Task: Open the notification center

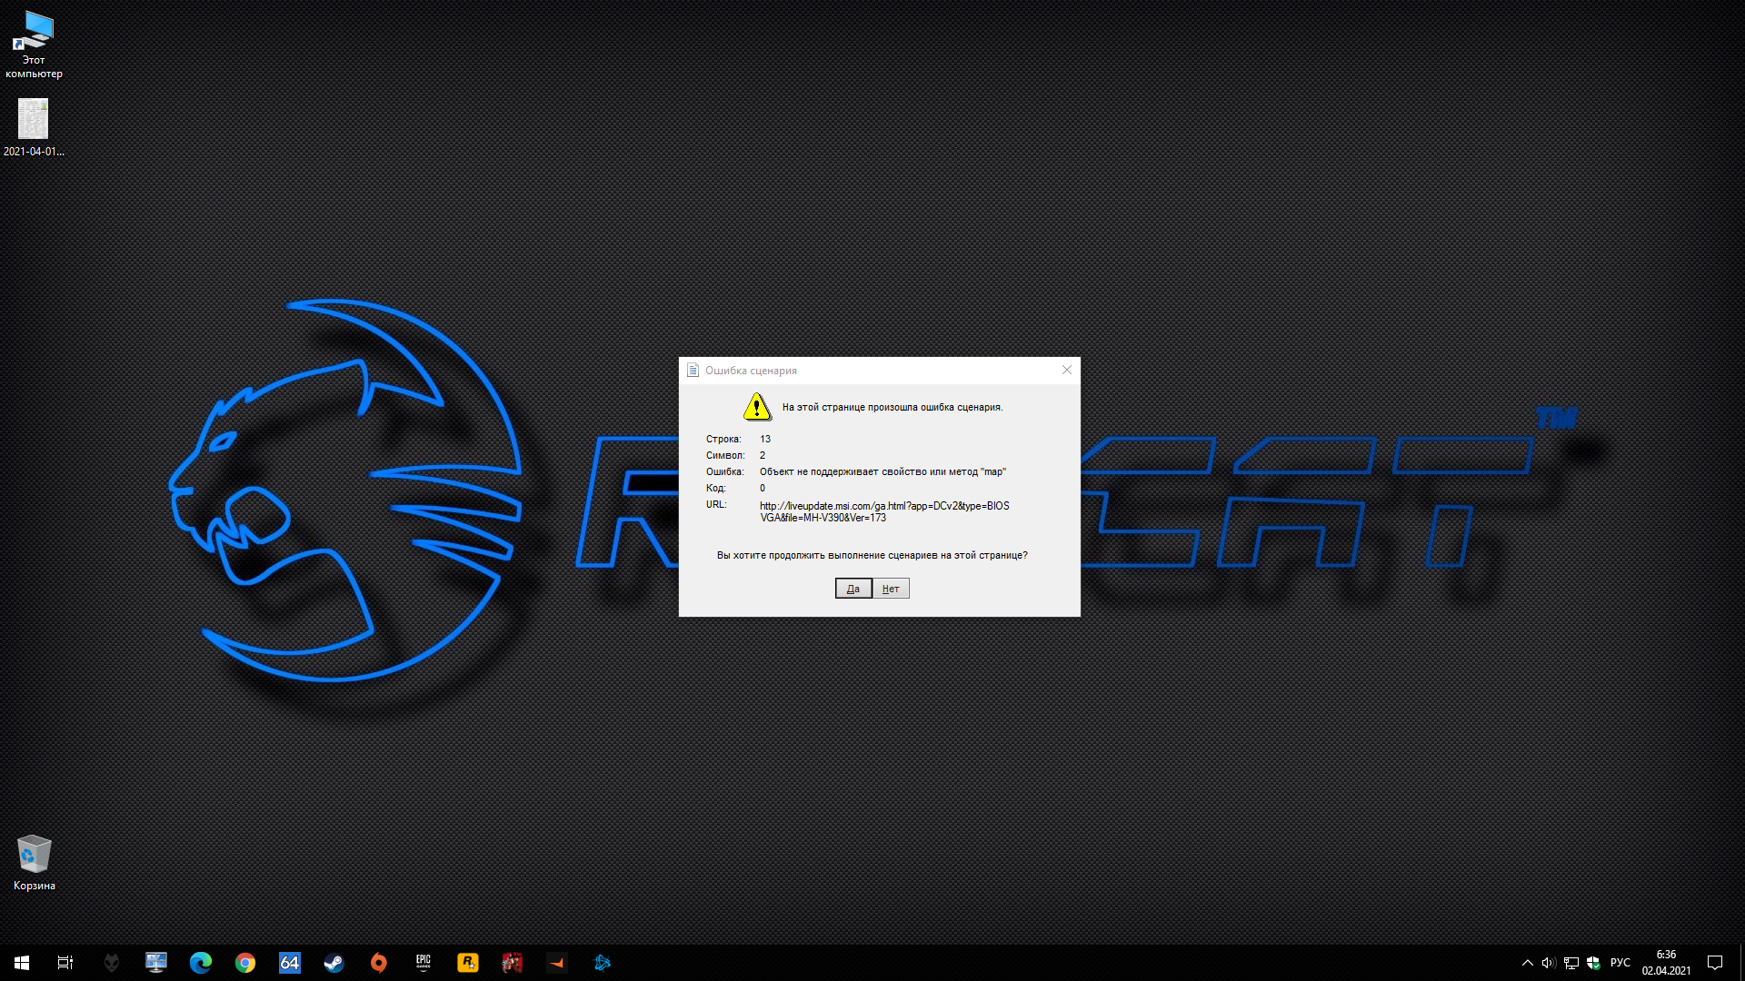Action: [1715, 963]
